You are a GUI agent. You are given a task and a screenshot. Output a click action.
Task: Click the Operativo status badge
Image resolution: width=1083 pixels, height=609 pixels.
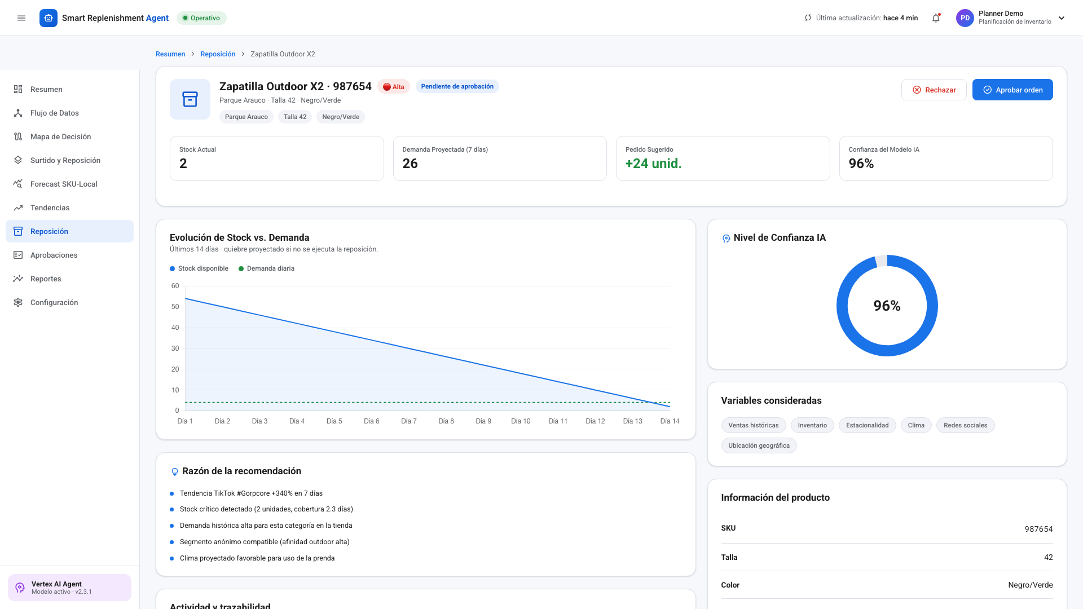[x=201, y=18]
